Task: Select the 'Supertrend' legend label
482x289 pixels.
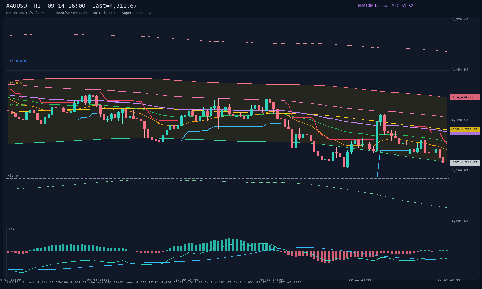Action: (x=132, y=13)
